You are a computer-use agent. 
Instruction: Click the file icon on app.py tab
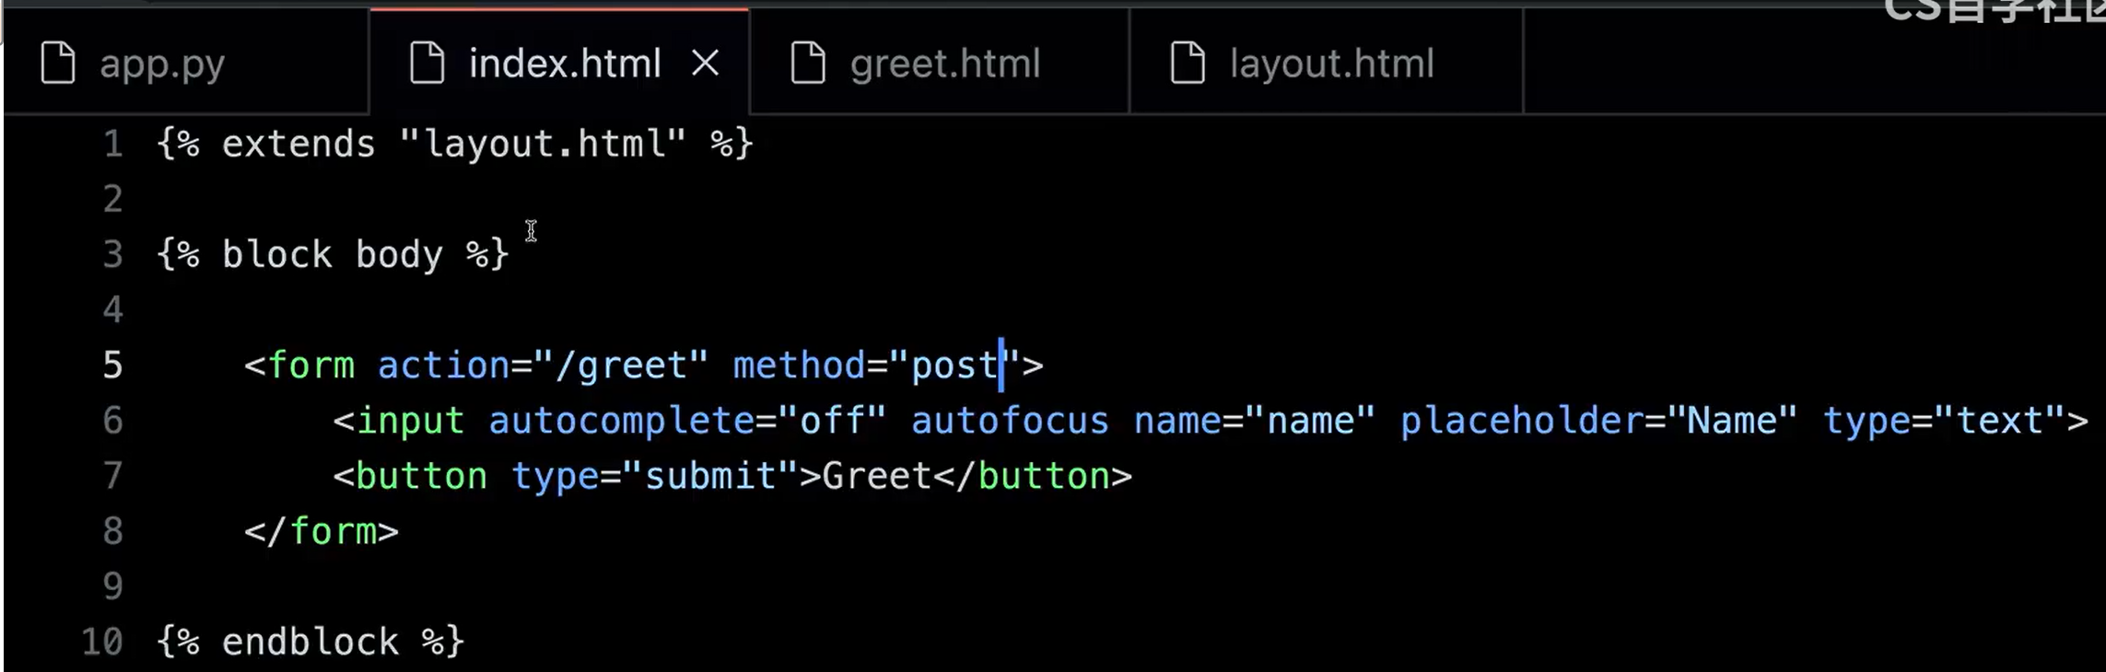(x=58, y=64)
